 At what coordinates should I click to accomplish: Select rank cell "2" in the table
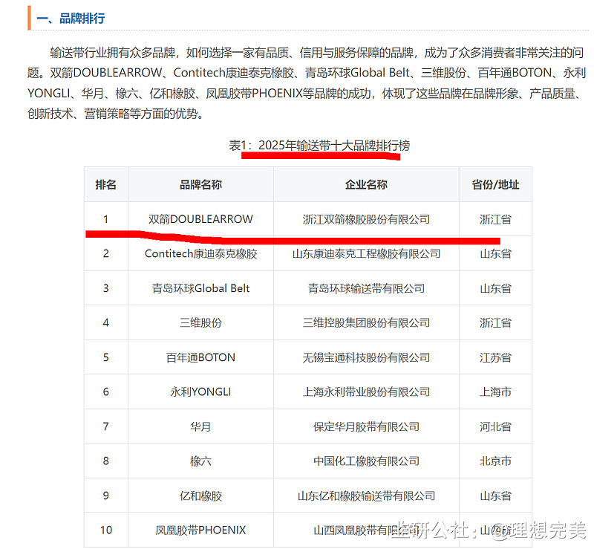(x=105, y=253)
